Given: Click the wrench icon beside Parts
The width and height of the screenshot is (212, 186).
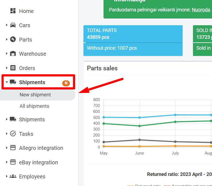Looking at the screenshot, I should click(13, 39).
